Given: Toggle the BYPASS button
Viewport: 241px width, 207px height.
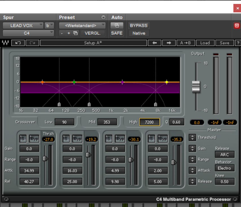Looking at the screenshot, I should [139, 26].
